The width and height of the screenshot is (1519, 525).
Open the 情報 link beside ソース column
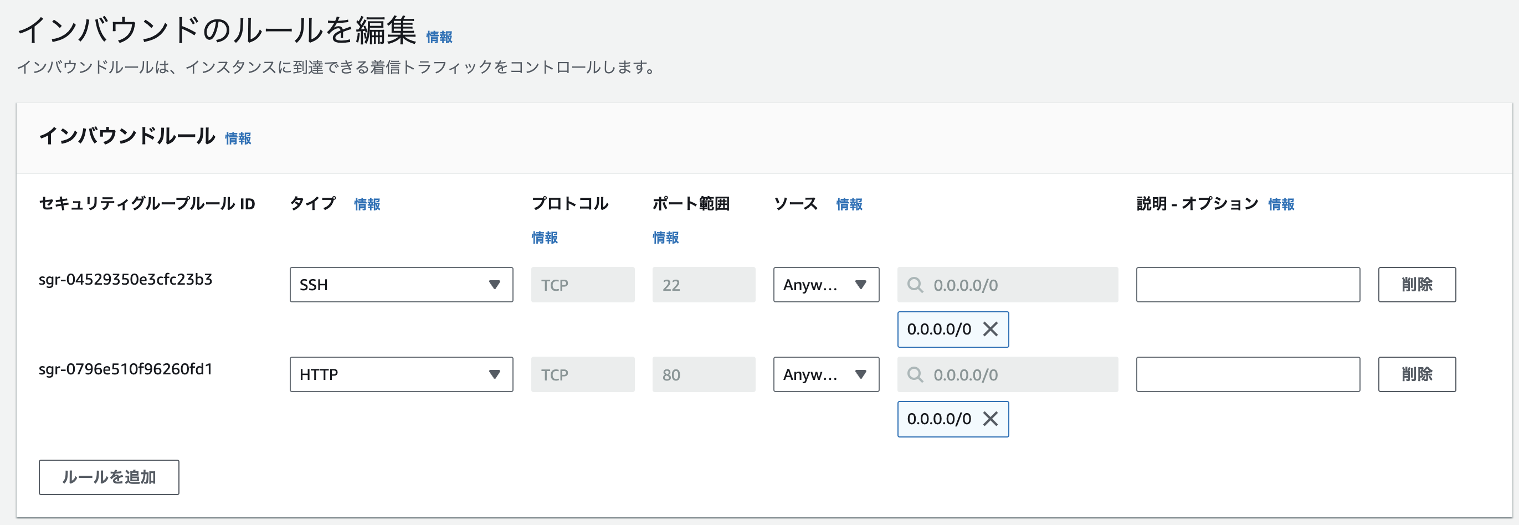click(x=849, y=204)
